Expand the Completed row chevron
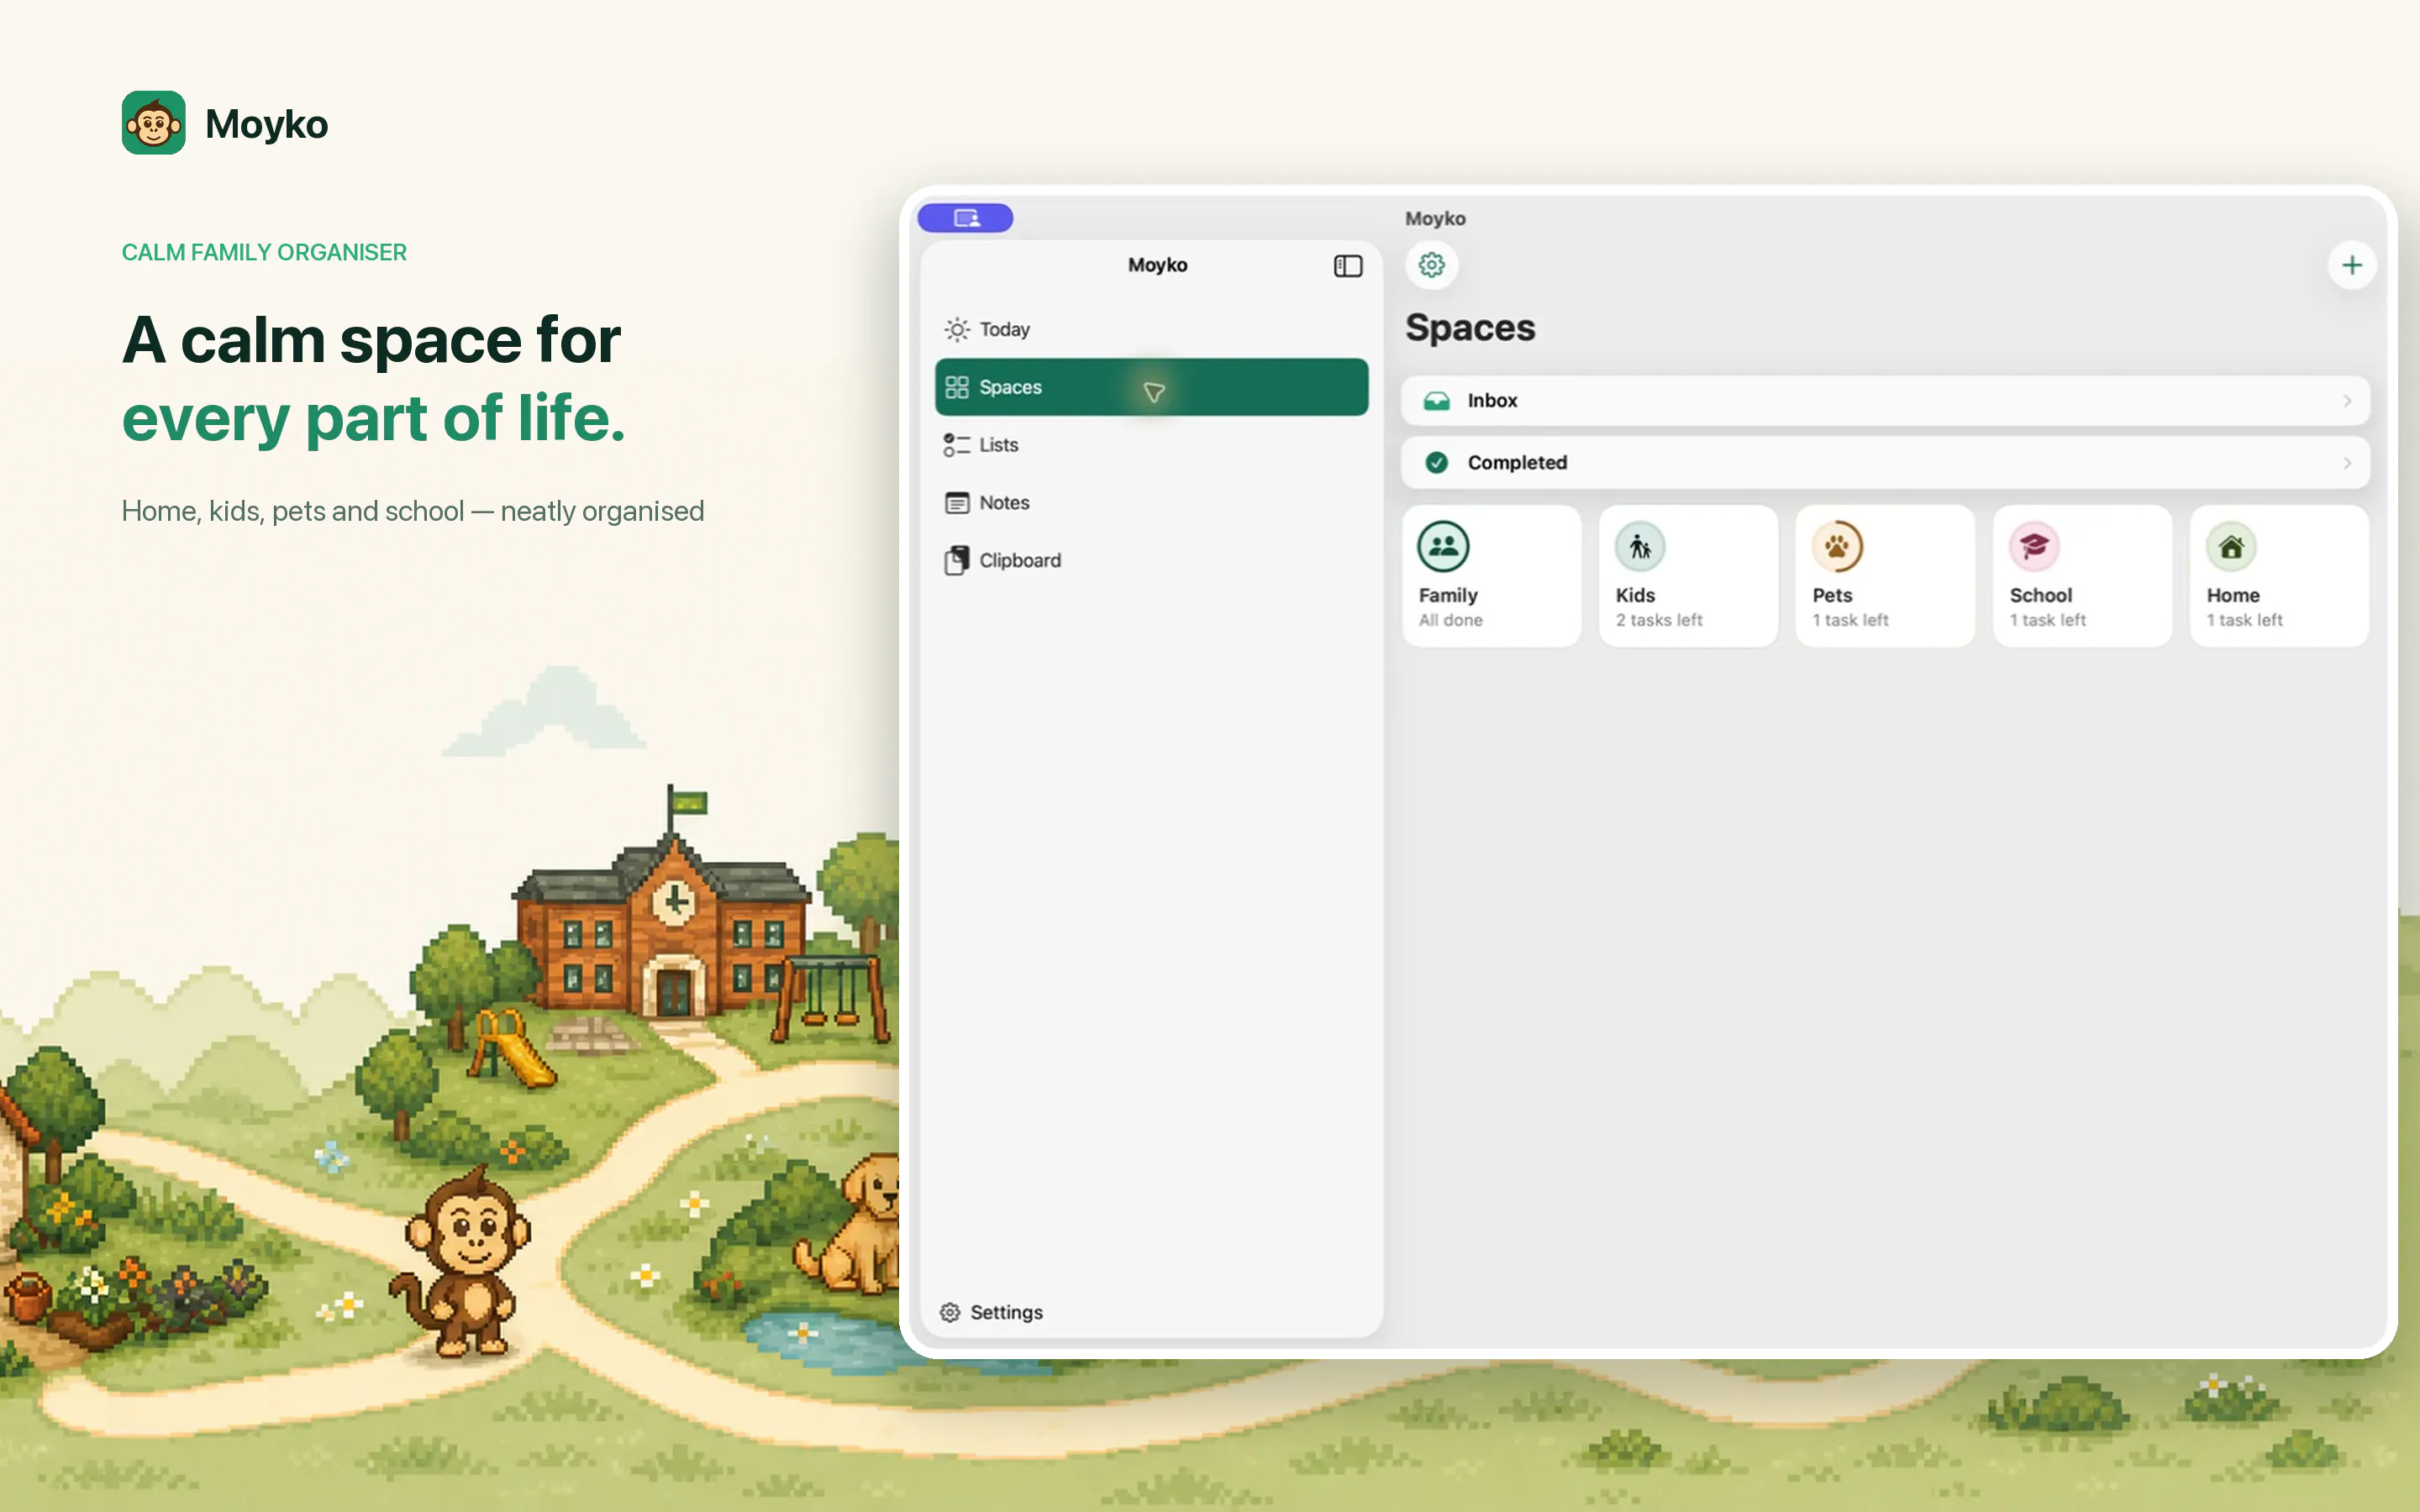This screenshot has height=1512, width=2420. [2346, 463]
